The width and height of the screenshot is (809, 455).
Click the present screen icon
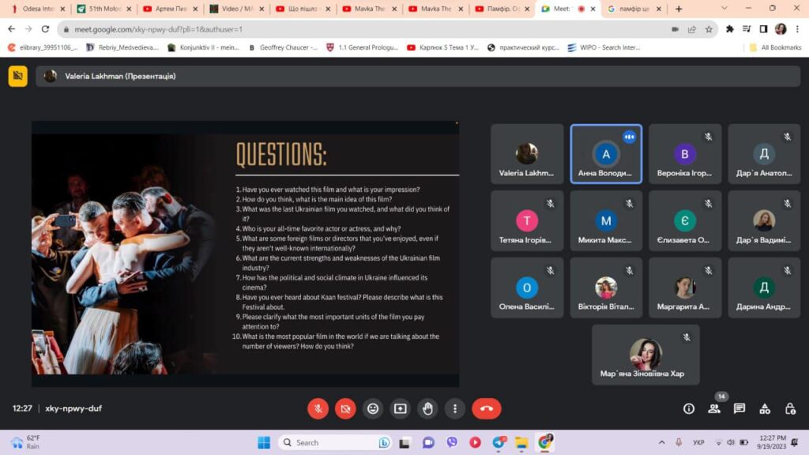(x=401, y=408)
